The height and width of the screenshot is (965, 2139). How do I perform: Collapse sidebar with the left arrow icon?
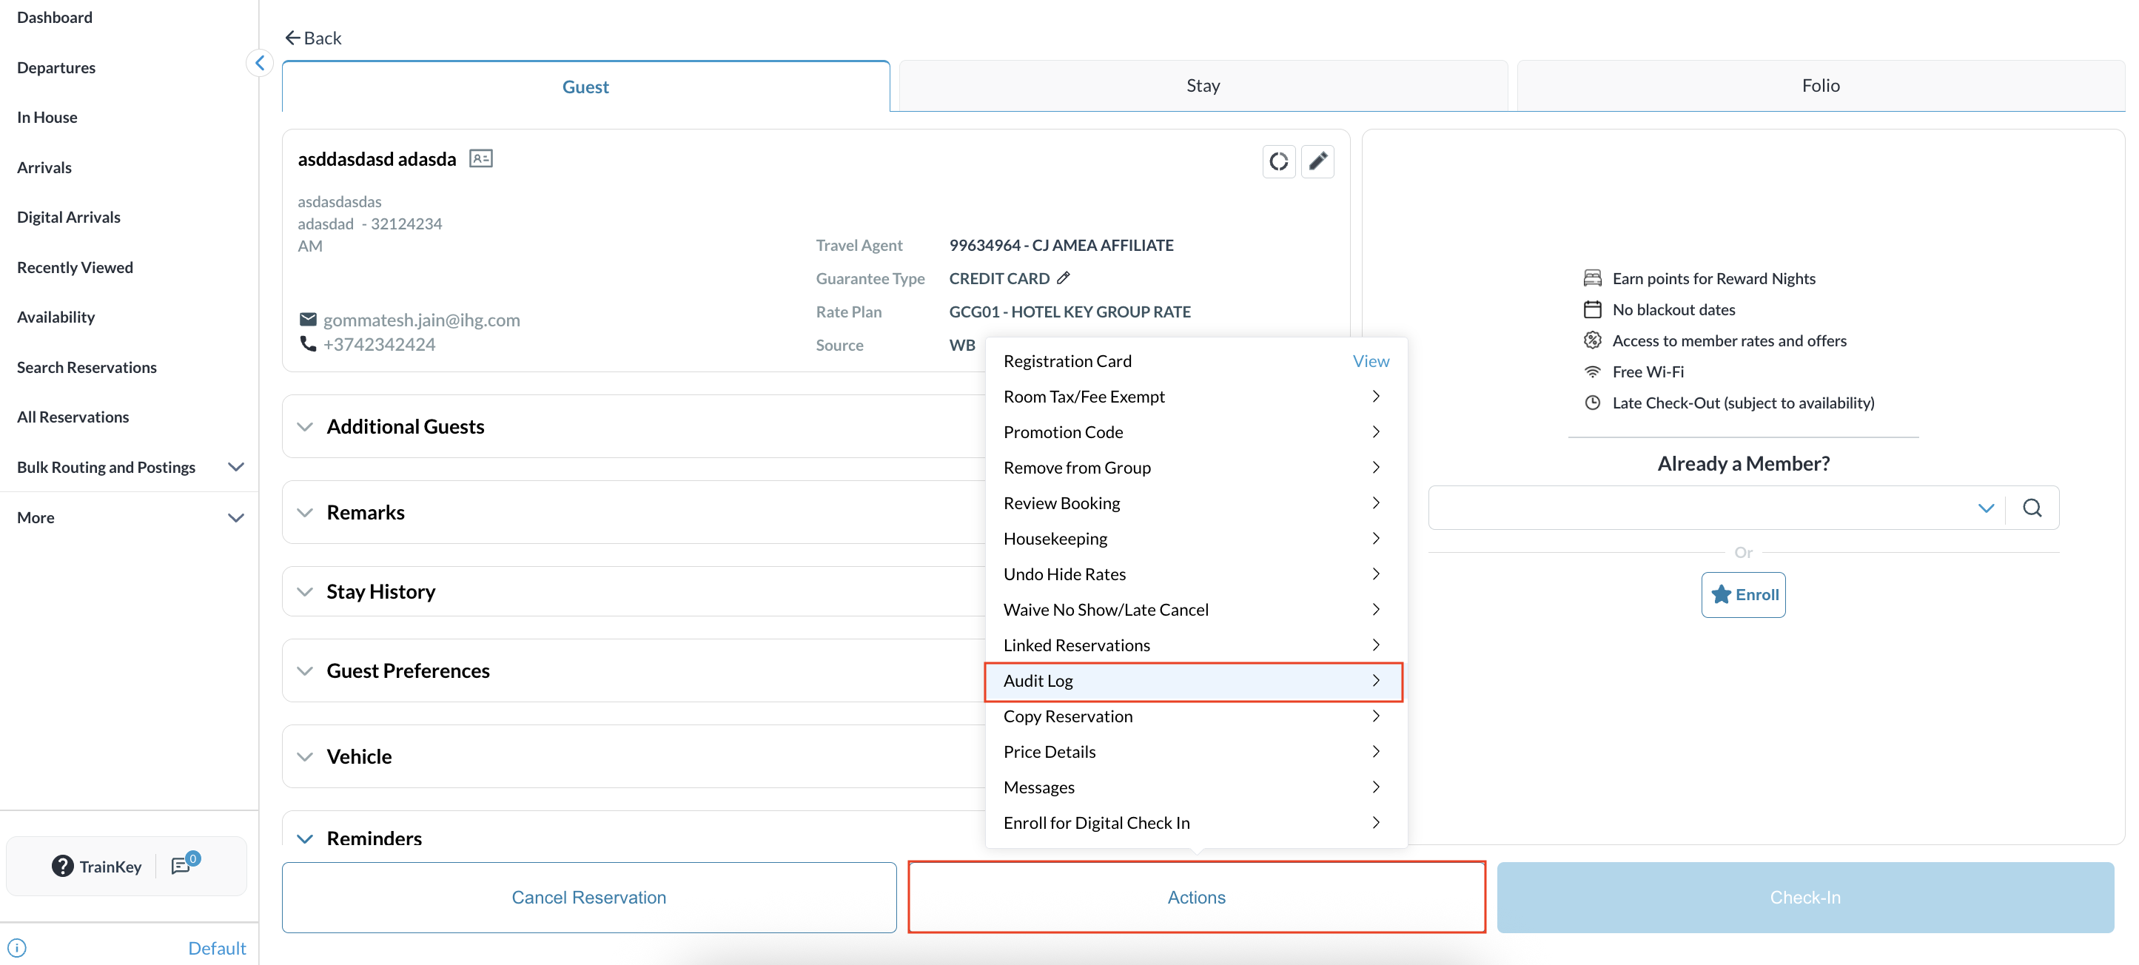[x=260, y=62]
